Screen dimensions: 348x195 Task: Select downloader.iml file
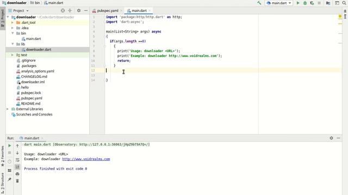point(30,82)
